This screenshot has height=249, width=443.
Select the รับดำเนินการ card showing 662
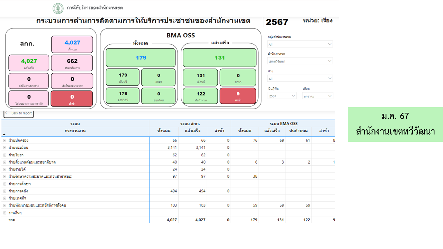tap(72, 63)
